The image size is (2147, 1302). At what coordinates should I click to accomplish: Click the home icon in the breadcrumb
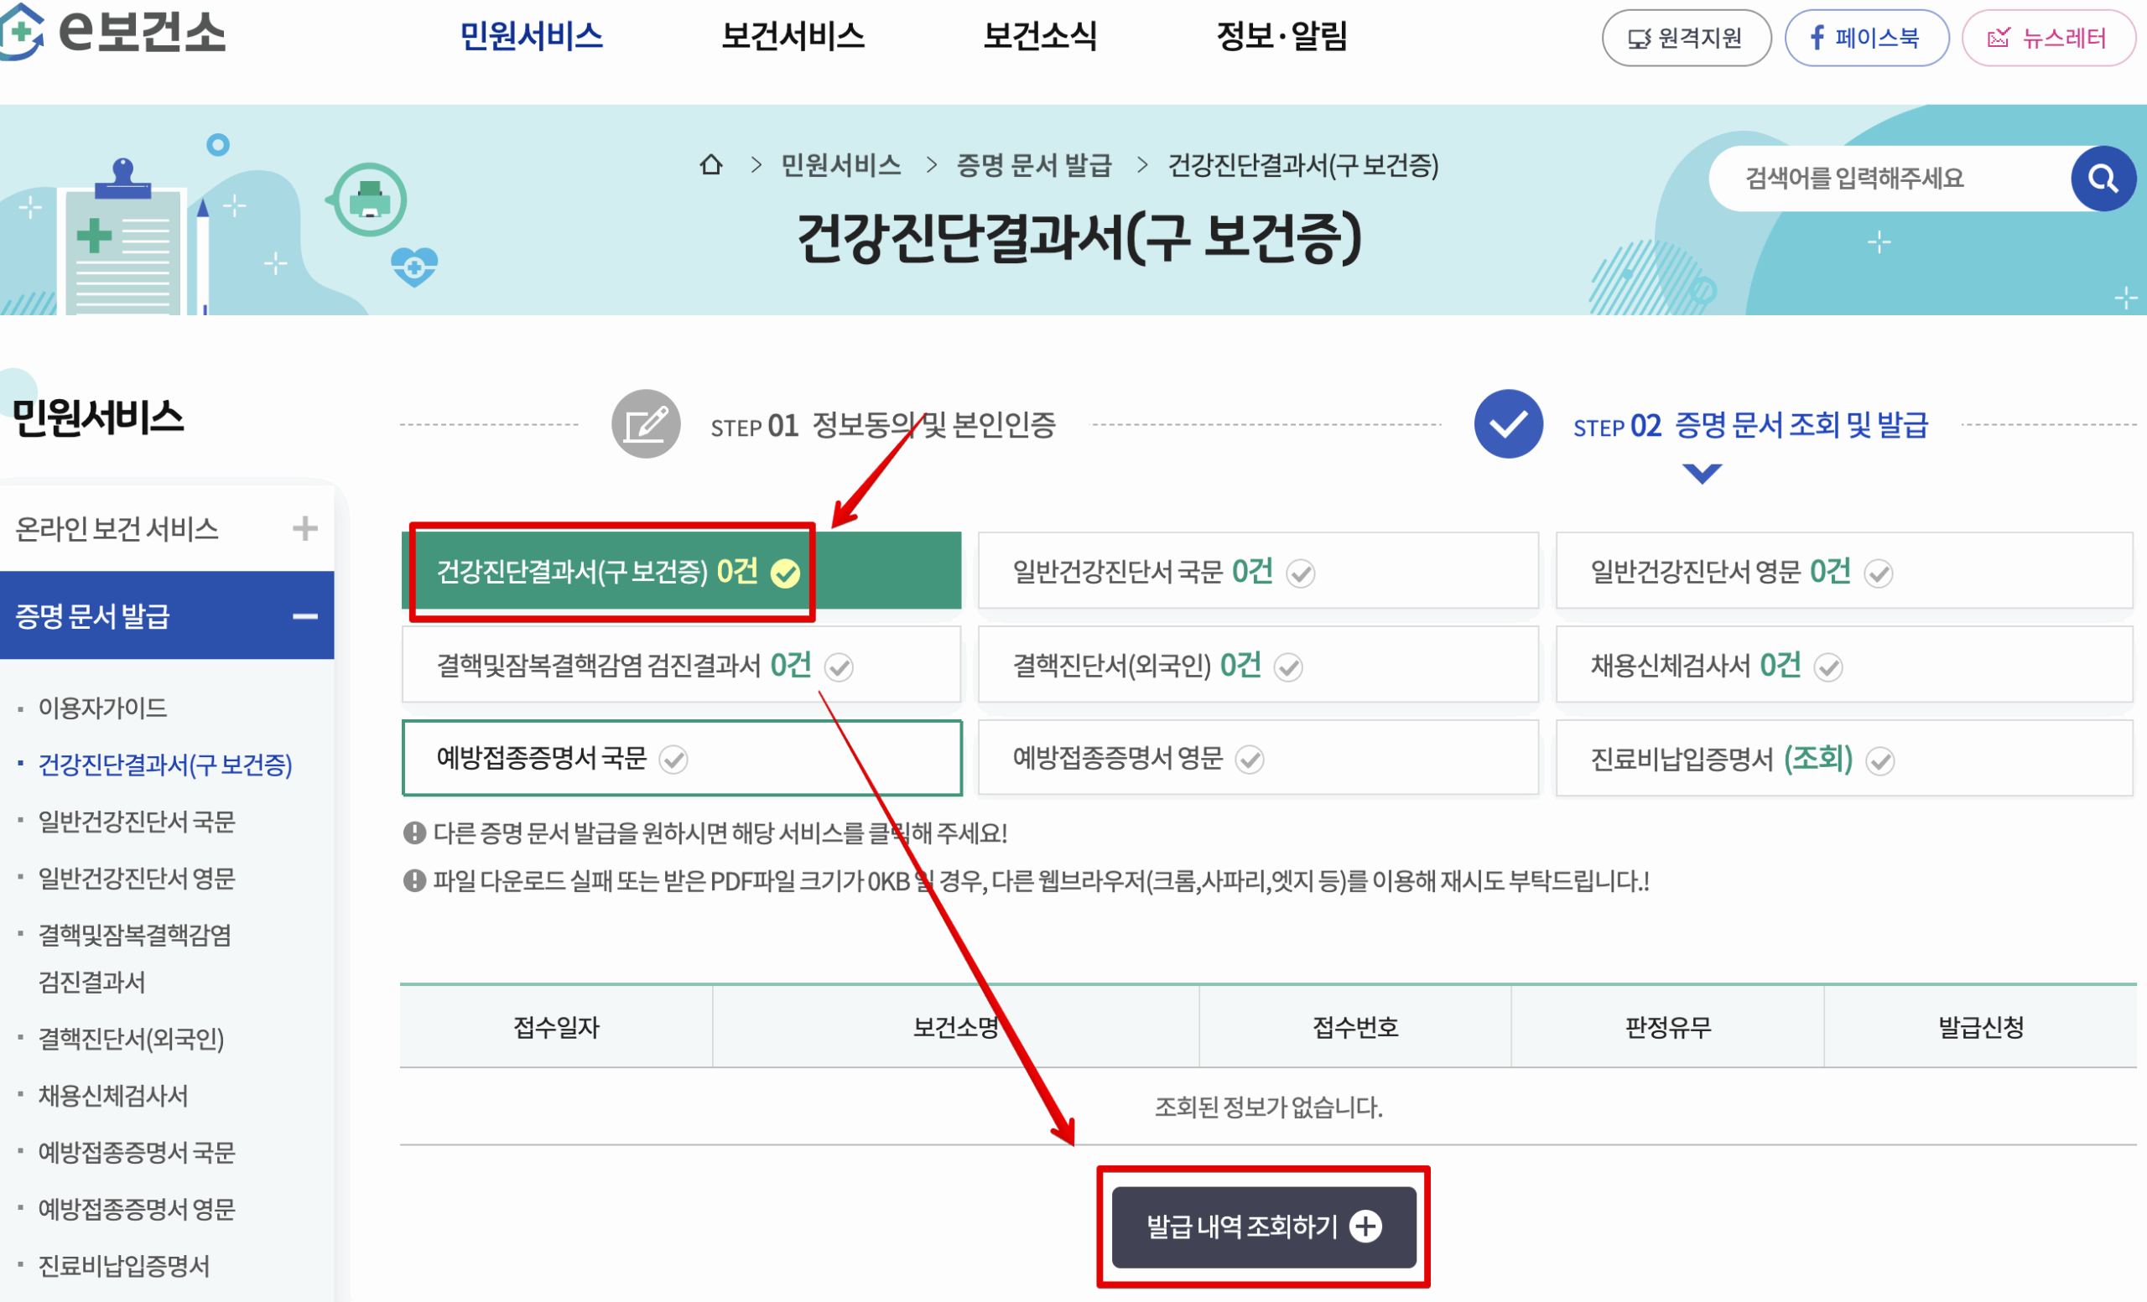point(713,165)
